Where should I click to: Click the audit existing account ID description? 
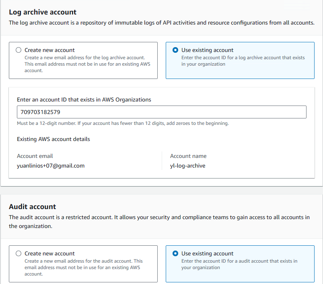[x=239, y=264]
